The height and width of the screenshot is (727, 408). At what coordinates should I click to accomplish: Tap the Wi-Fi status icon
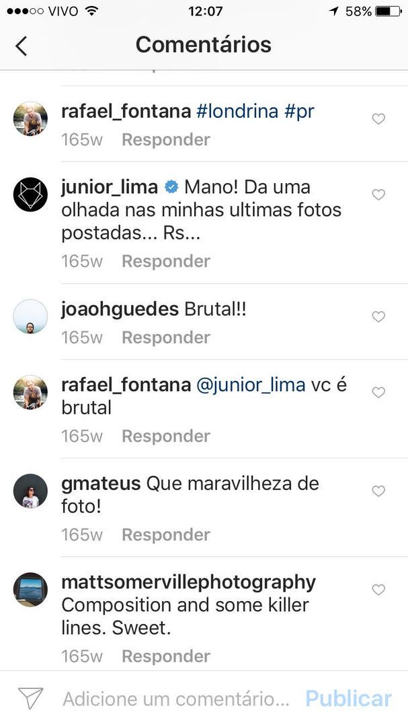pos(91,11)
